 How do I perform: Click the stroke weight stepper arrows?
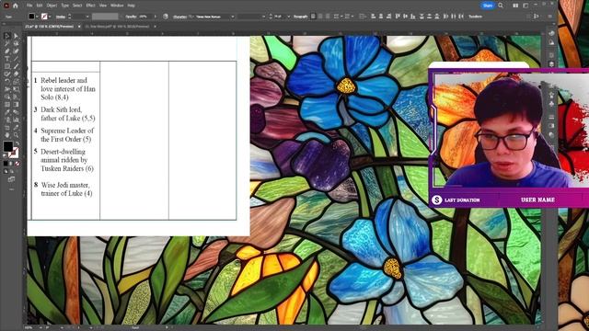pos(70,17)
